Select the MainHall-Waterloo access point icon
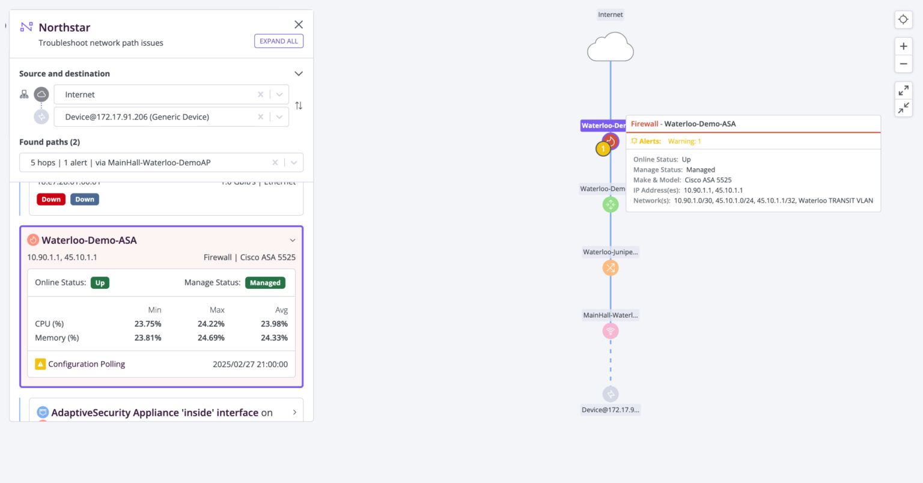The height and width of the screenshot is (483, 923). click(x=610, y=330)
